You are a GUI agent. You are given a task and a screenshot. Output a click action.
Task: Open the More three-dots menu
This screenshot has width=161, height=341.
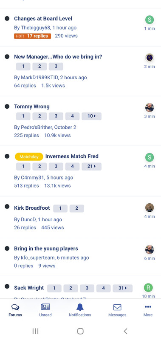(x=148, y=307)
